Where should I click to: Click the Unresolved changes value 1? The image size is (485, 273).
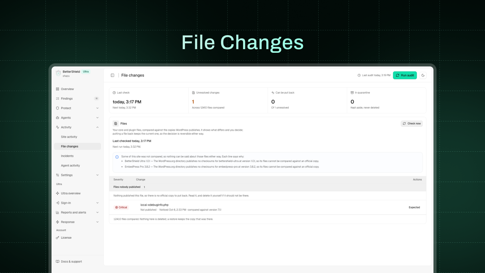[193, 102]
